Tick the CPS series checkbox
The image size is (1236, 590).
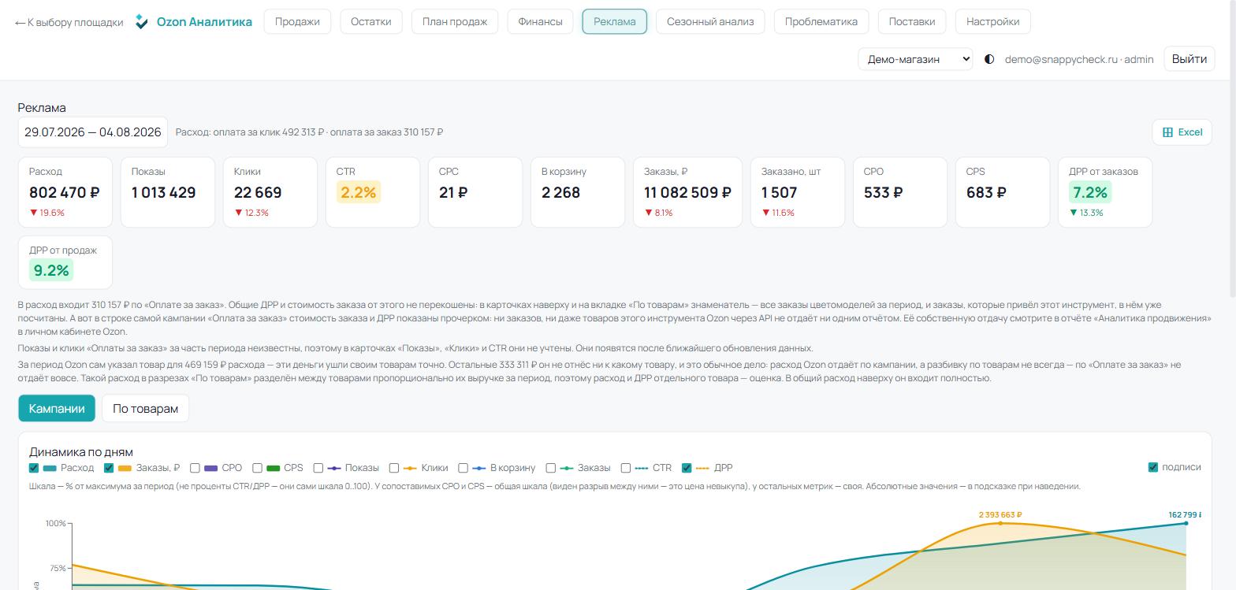(x=257, y=468)
